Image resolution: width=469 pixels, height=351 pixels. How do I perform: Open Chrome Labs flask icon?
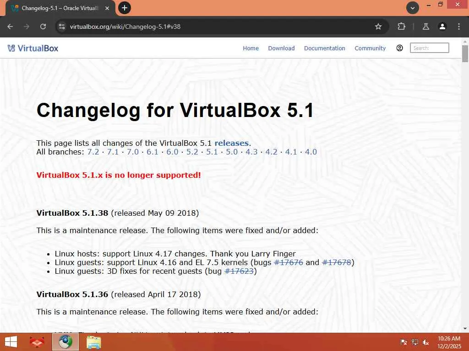(426, 27)
